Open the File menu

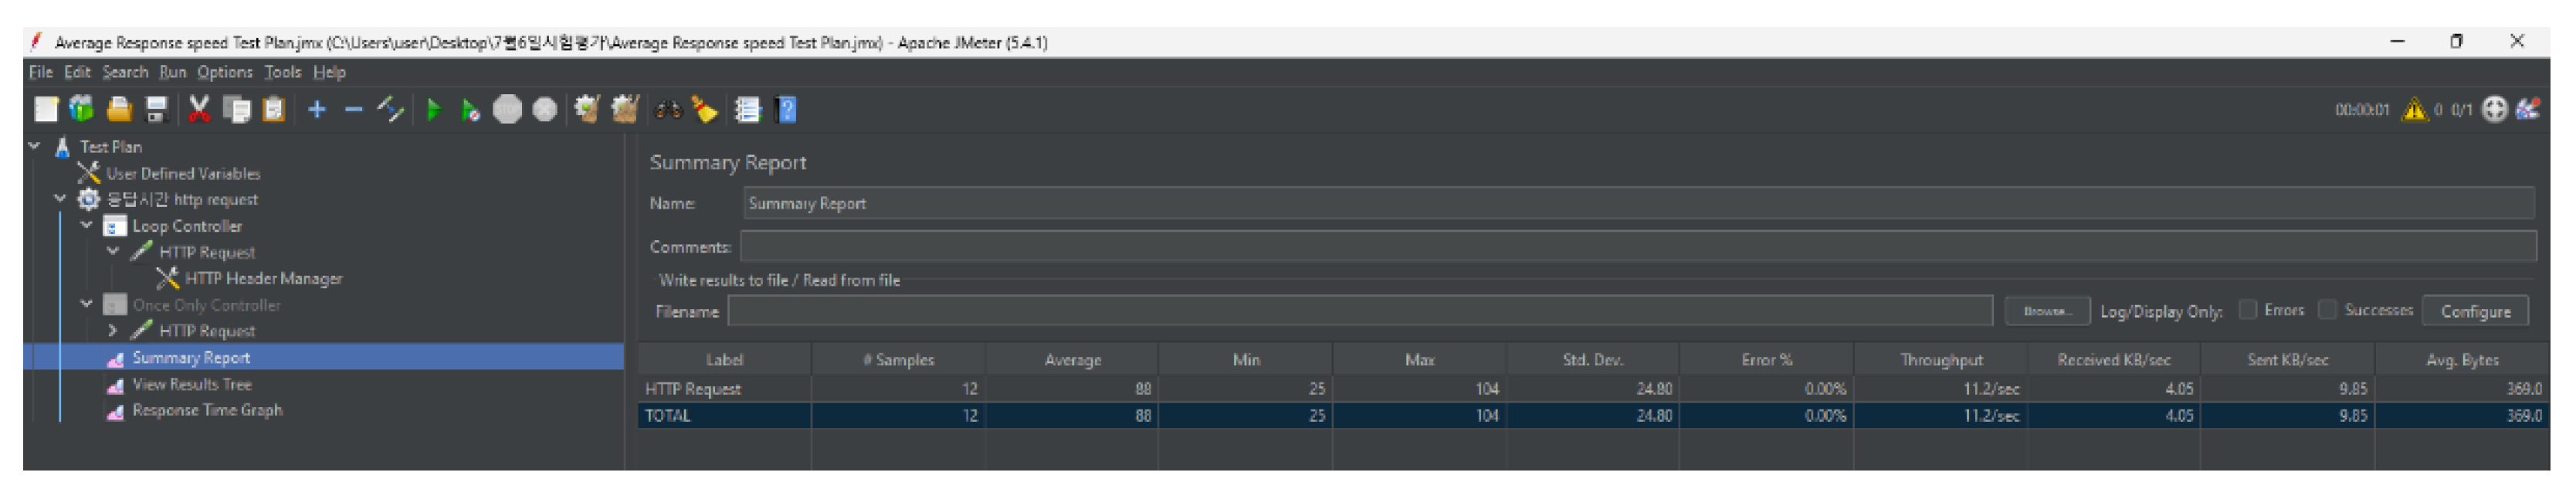tap(41, 72)
